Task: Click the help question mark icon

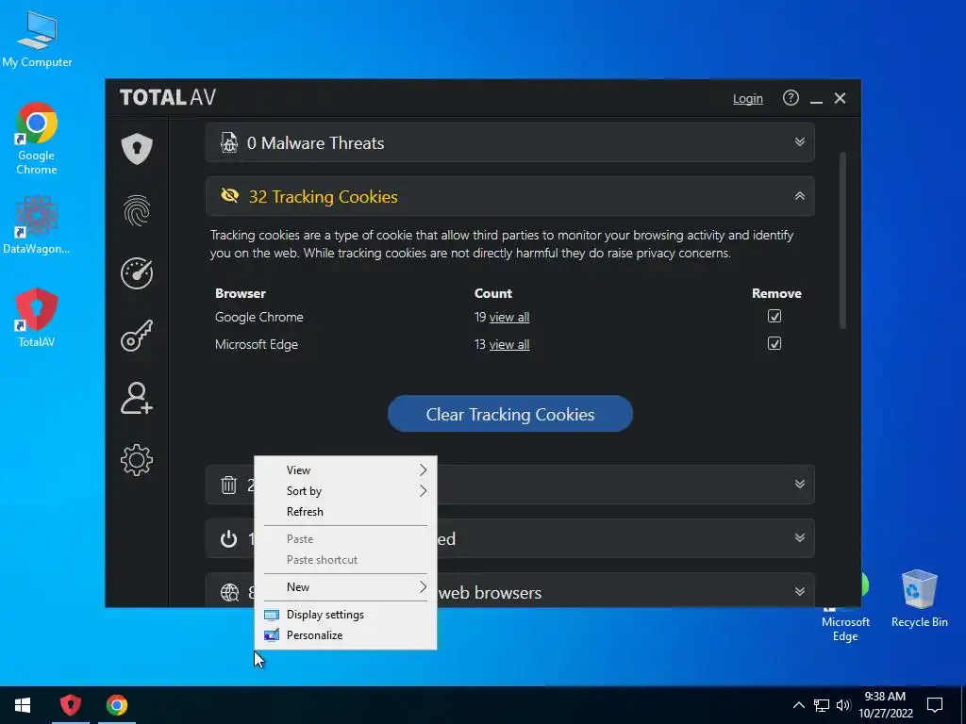Action: pyautogui.click(x=791, y=98)
